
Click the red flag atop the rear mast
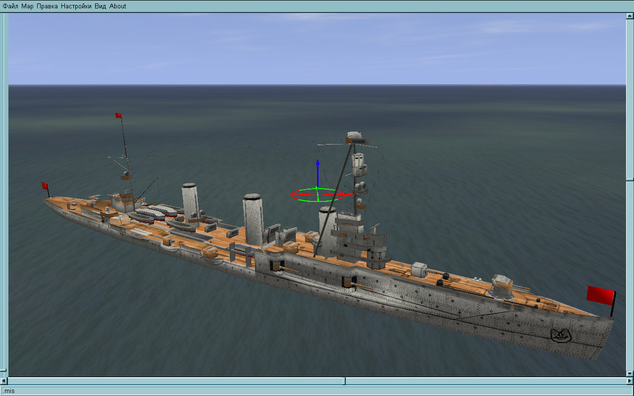coord(118,115)
